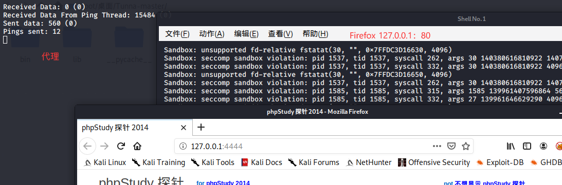Toggle the Firefox sidebar view

click(527, 146)
